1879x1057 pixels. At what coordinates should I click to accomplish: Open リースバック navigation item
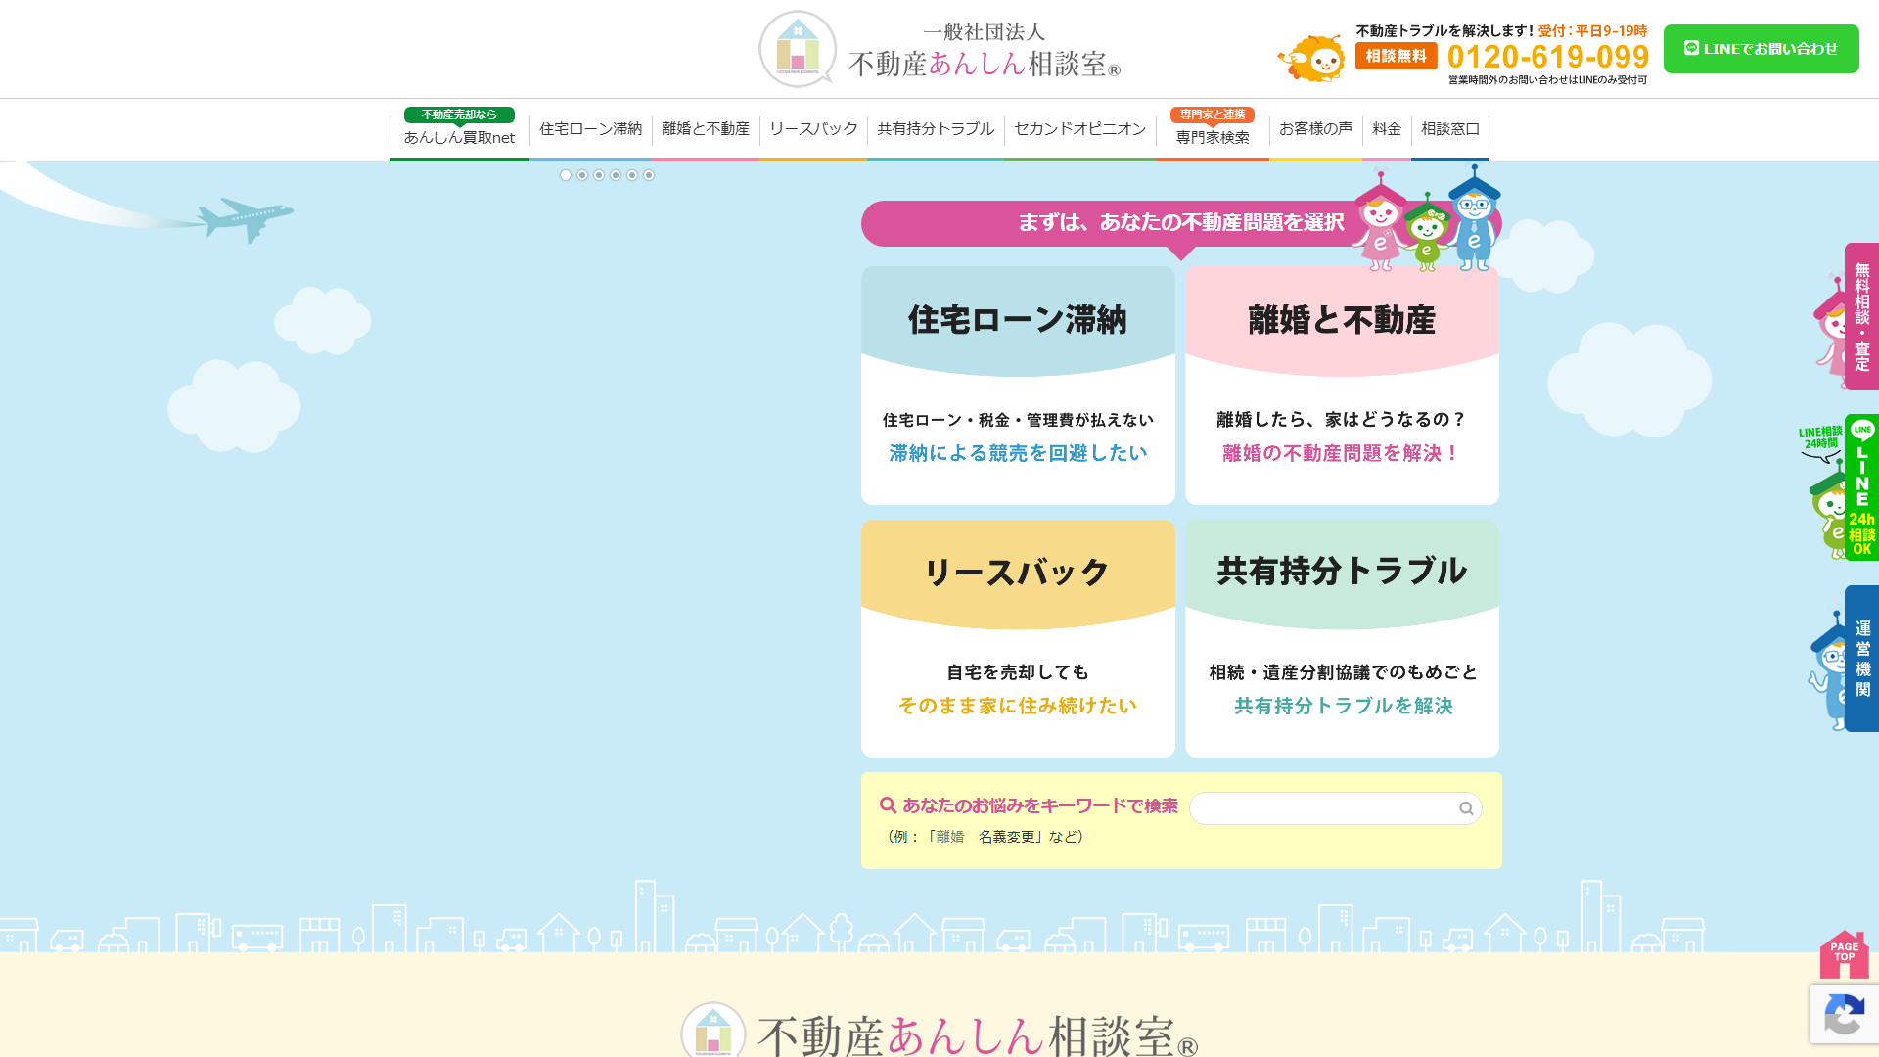pos(813,130)
